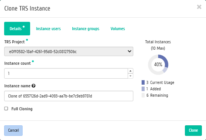Image resolution: width=206 pixels, height=140 pixels.
Task: Select the Details tab
Action: pyautogui.click(x=17, y=29)
